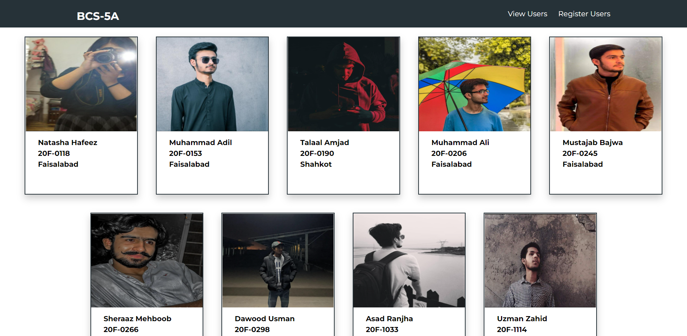687x336 pixels.
Task: Click roll number 20F-0266
Action: pyautogui.click(x=121, y=329)
